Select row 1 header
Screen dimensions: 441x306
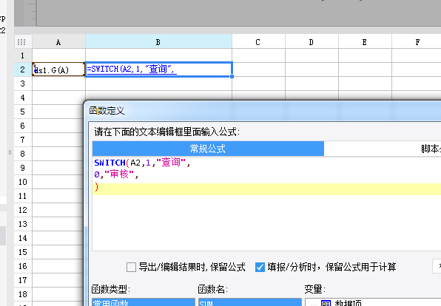point(23,55)
